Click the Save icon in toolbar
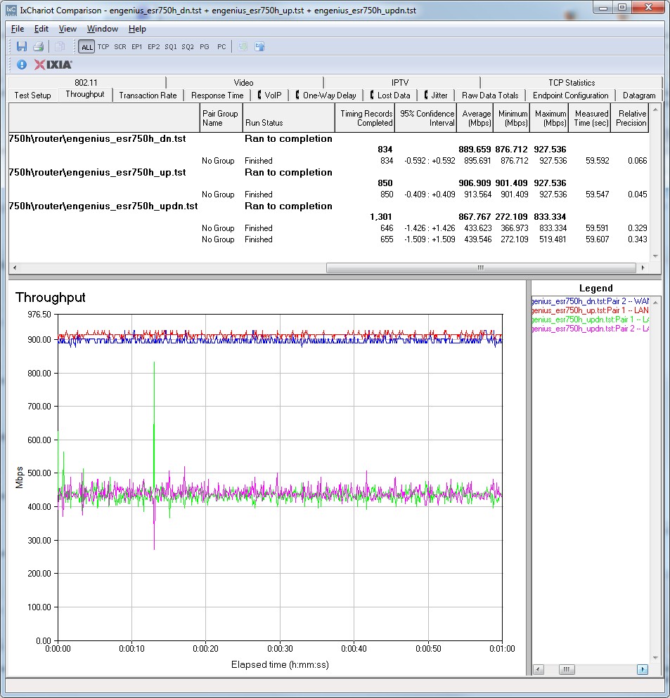670x698 pixels. pyautogui.click(x=21, y=46)
